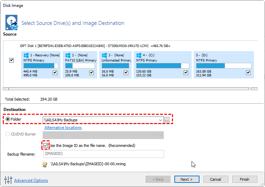Deselect the C: partition checkbox

(x=186, y=73)
